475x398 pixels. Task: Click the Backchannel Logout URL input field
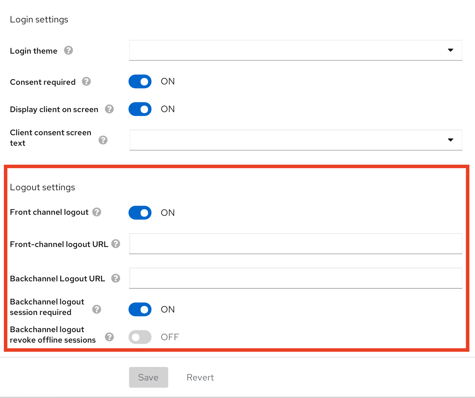click(295, 278)
